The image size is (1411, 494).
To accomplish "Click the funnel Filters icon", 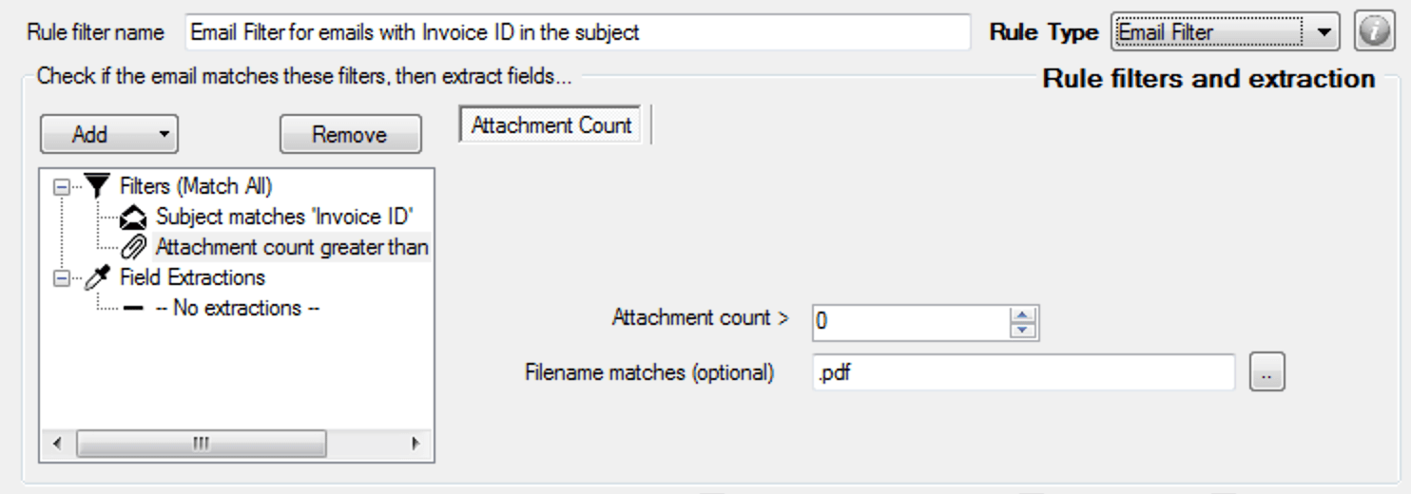I will pos(96,185).
